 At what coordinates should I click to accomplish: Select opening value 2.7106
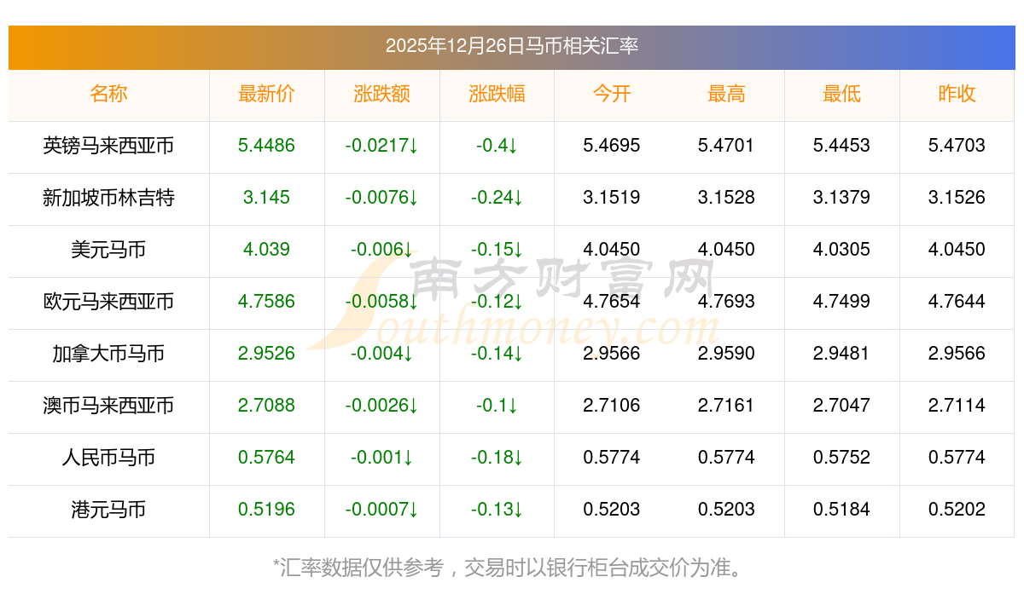(x=612, y=406)
